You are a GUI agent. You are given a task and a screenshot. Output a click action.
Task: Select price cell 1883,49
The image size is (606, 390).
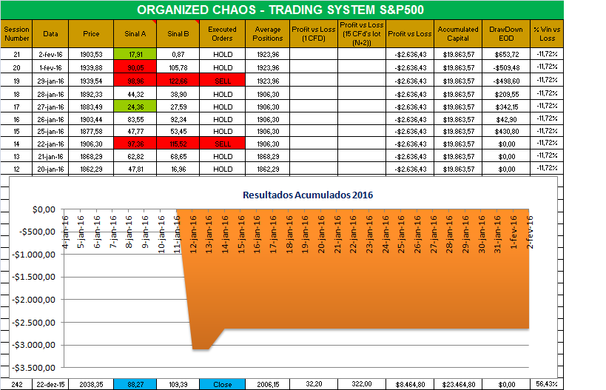(91, 107)
